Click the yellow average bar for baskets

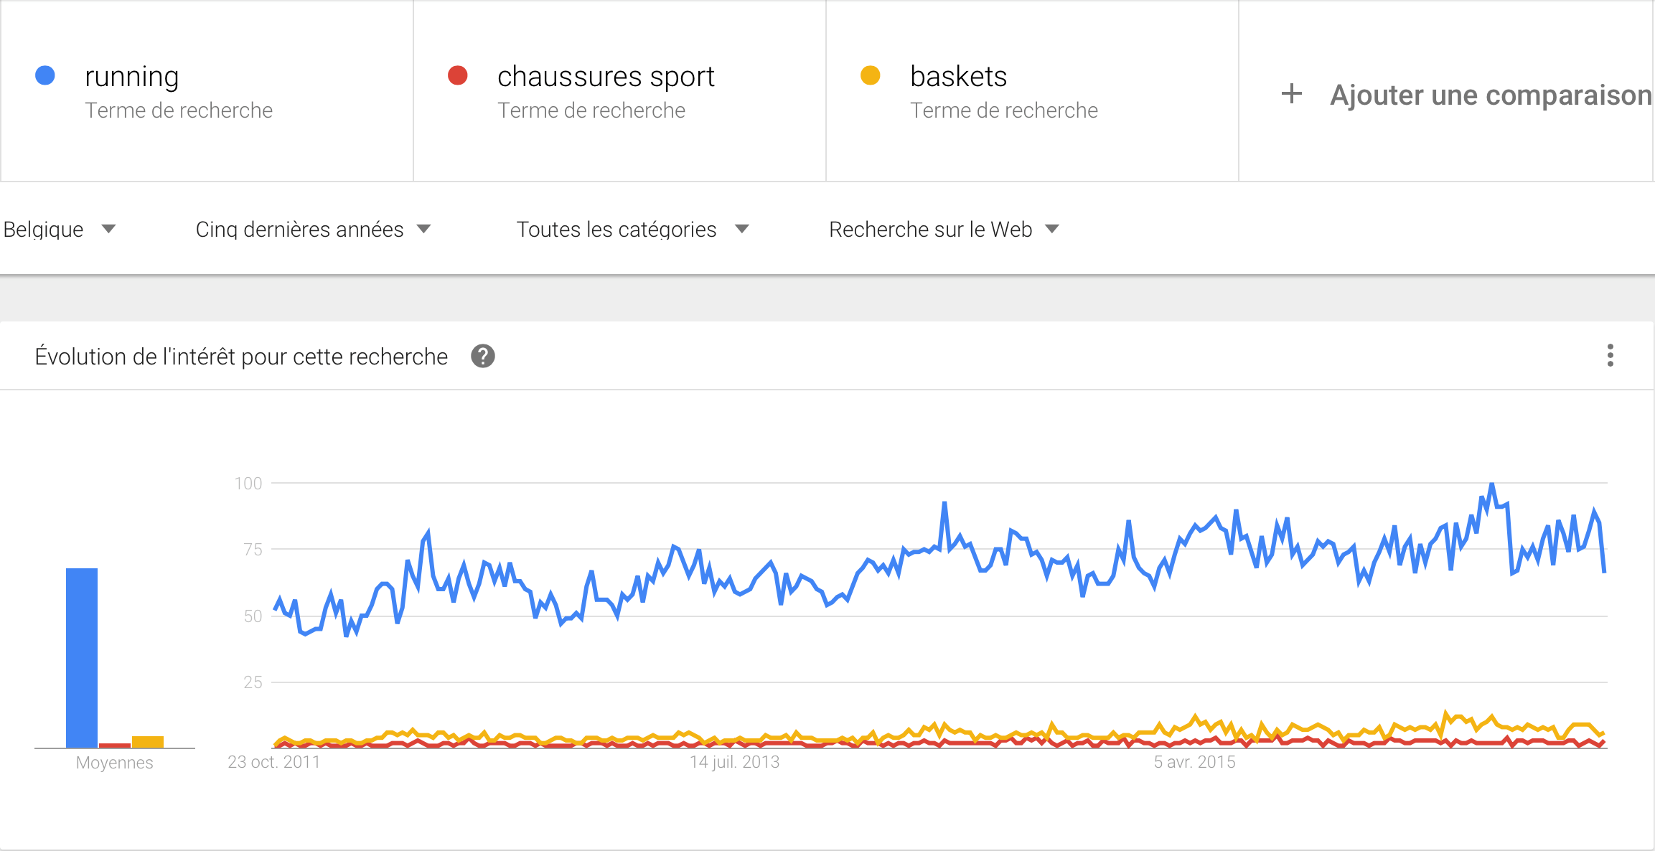pyautogui.click(x=148, y=742)
